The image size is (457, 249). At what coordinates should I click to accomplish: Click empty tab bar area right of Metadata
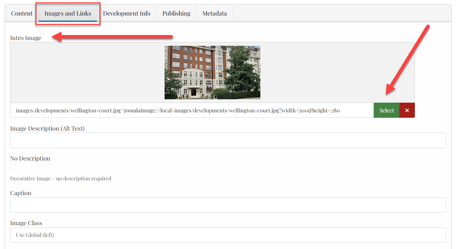(337, 13)
